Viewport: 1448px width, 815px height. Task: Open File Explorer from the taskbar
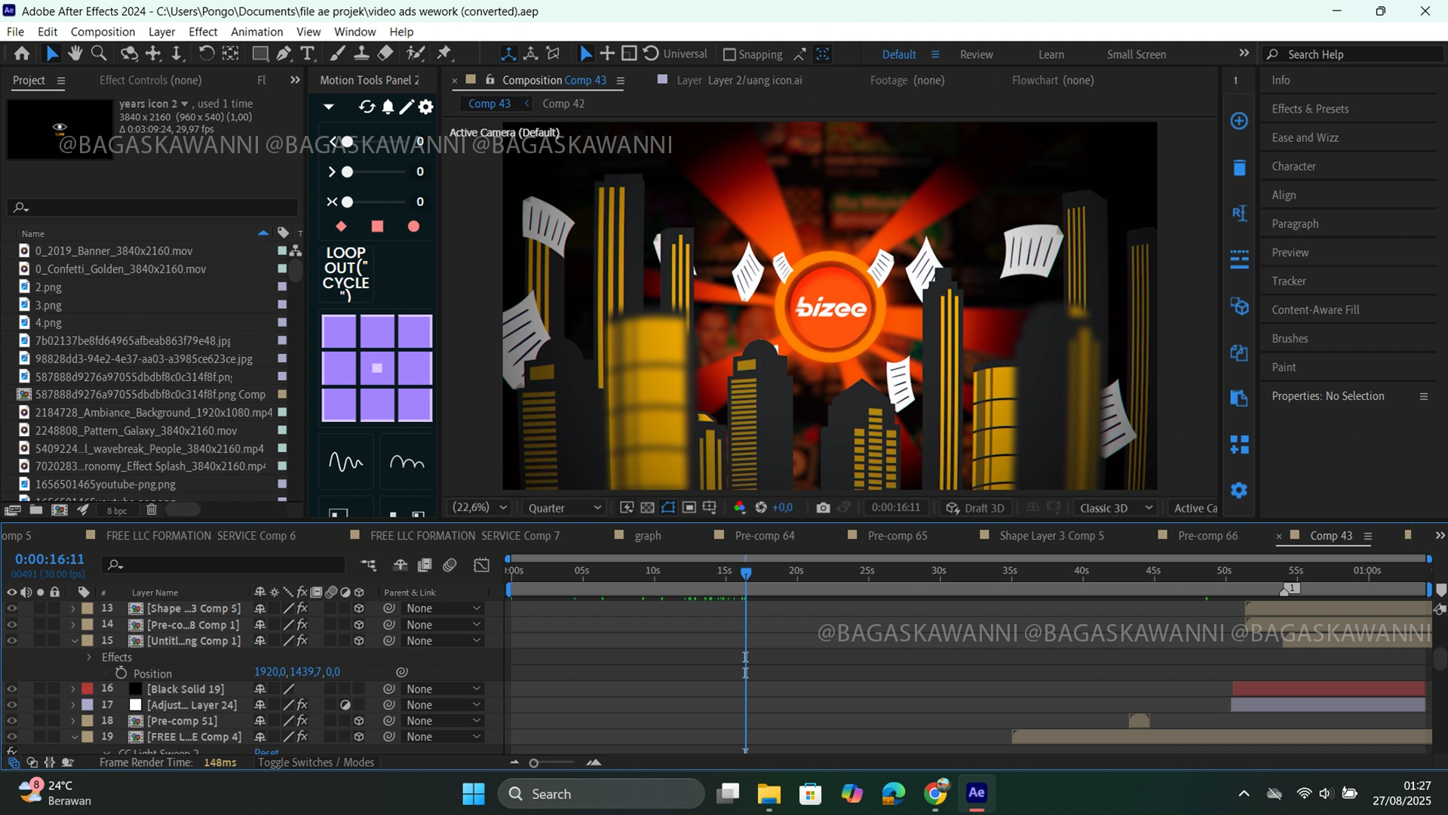point(768,793)
